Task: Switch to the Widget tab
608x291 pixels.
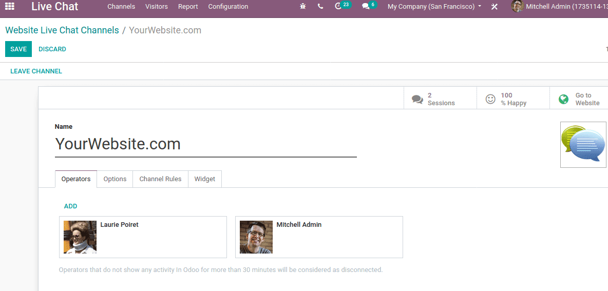Action: (205, 179)
